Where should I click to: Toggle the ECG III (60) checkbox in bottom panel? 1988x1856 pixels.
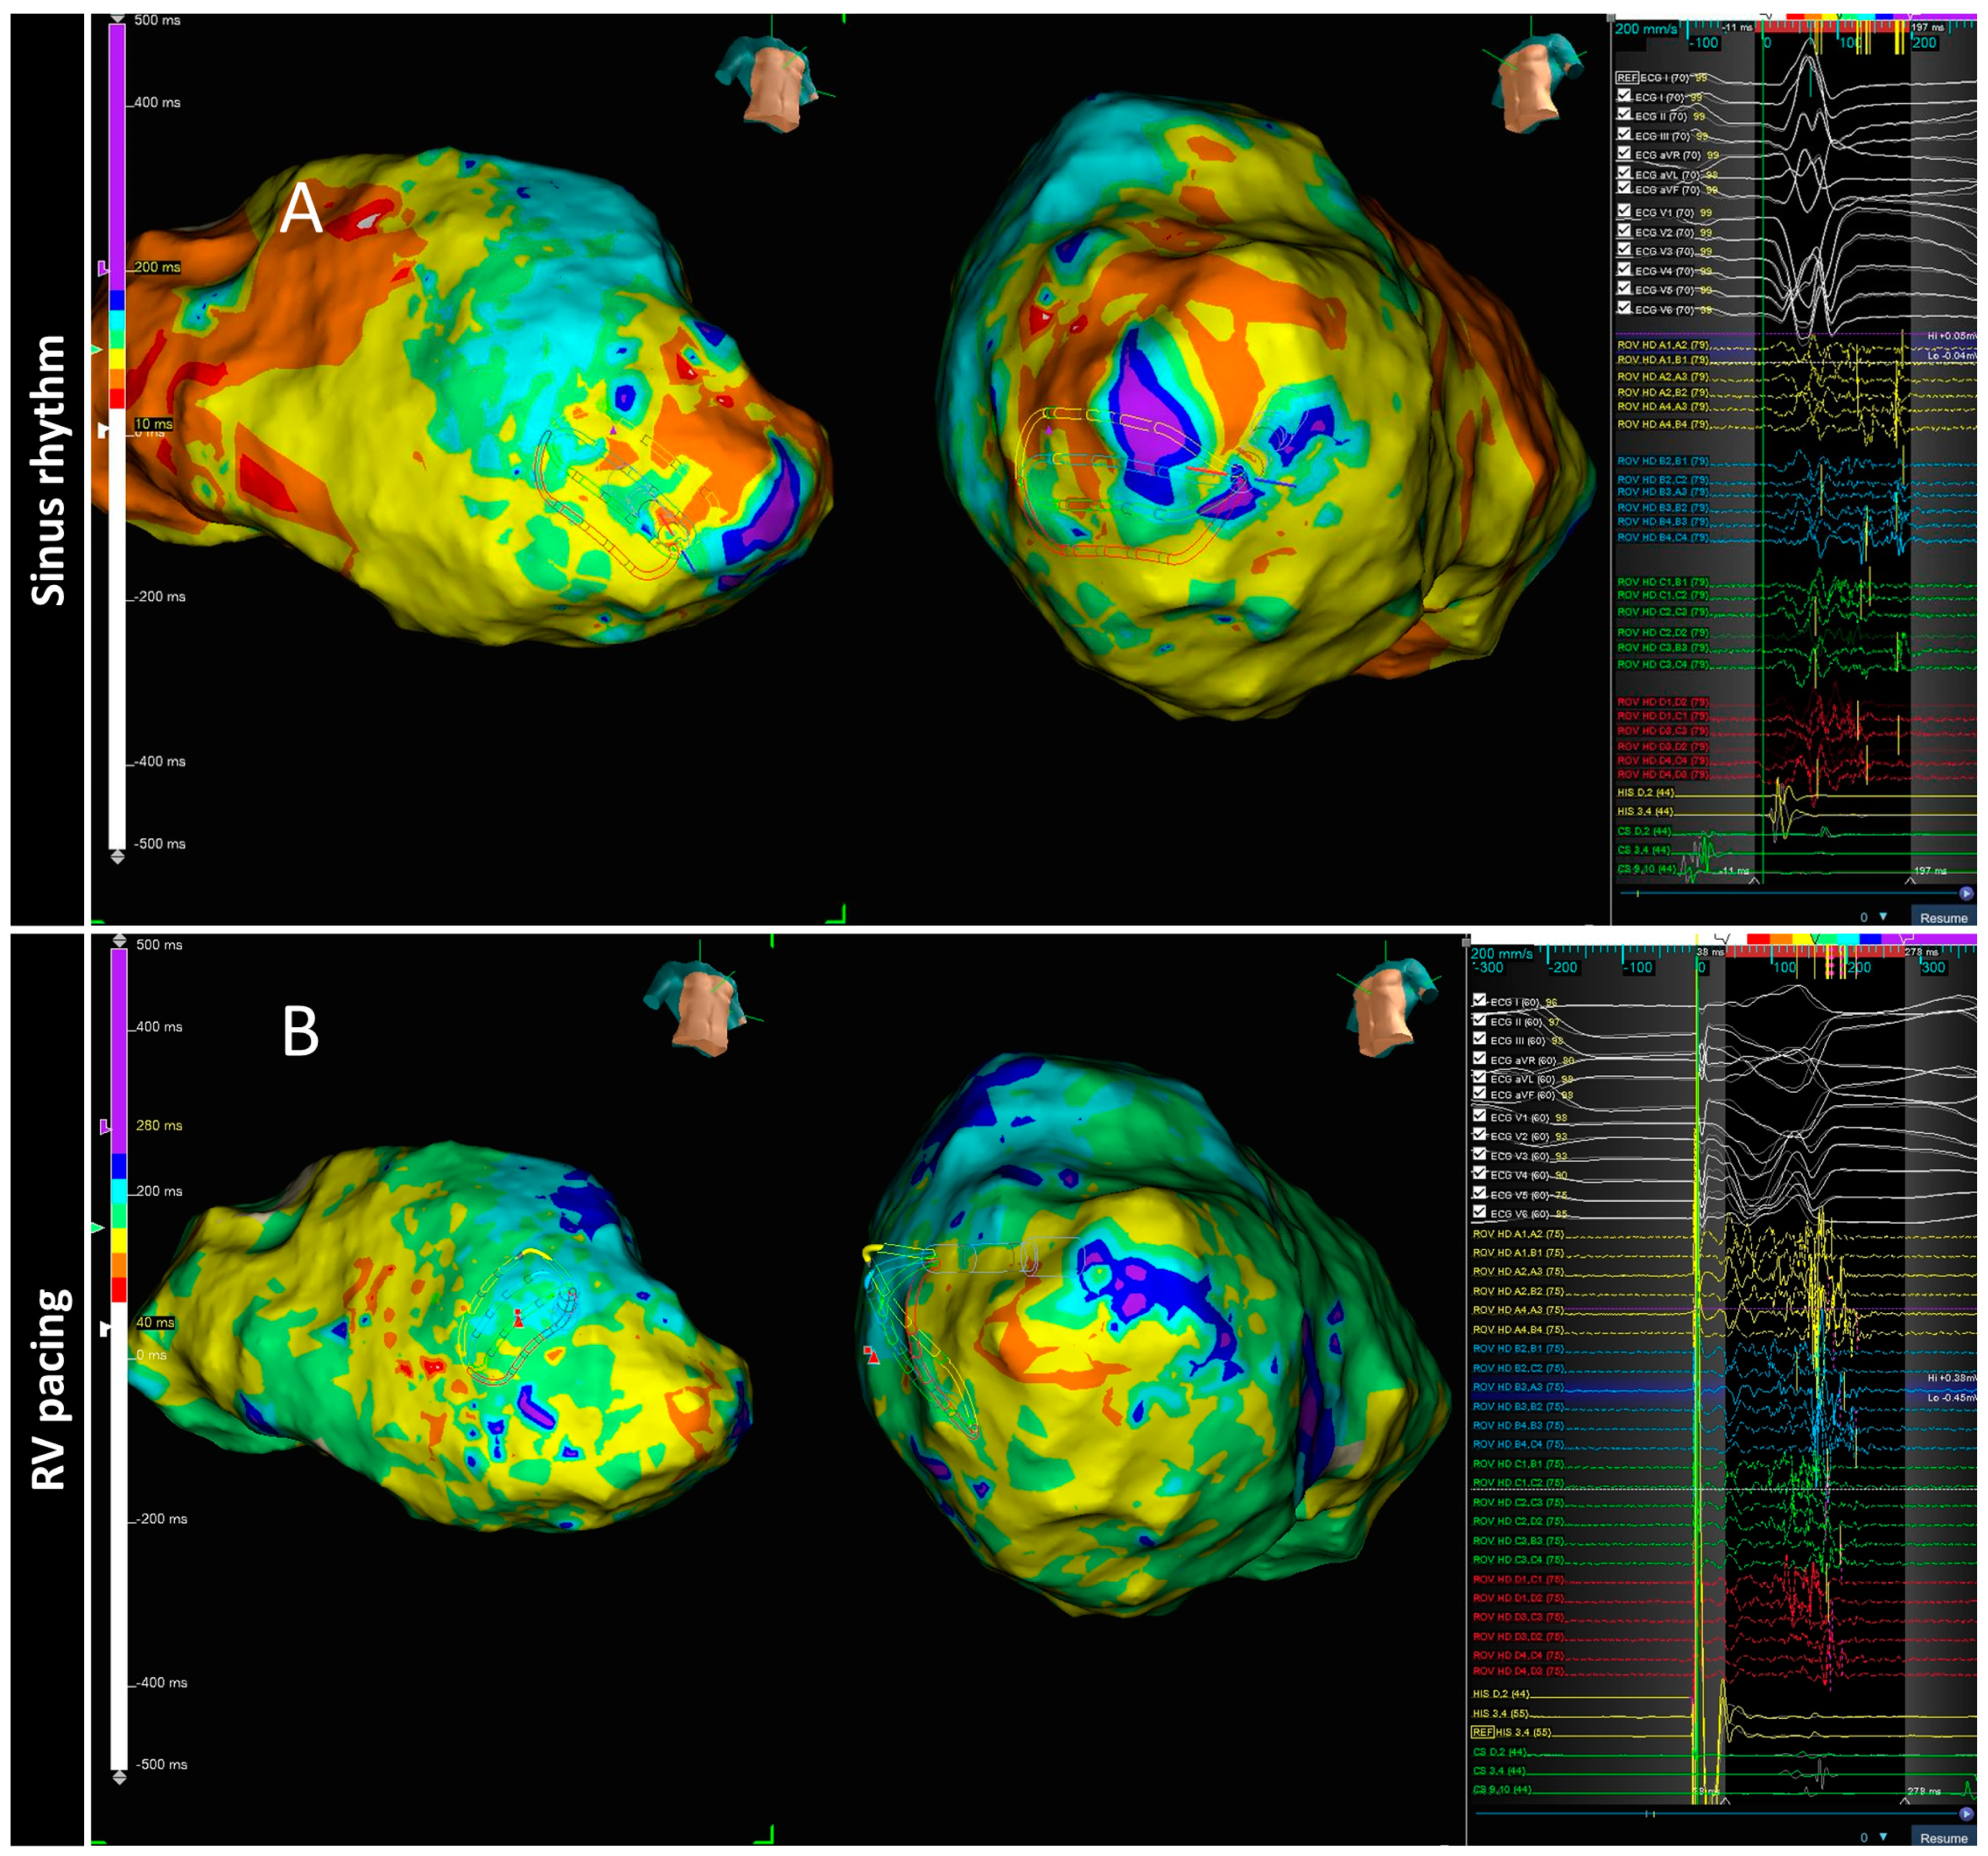(1479, 1039)
